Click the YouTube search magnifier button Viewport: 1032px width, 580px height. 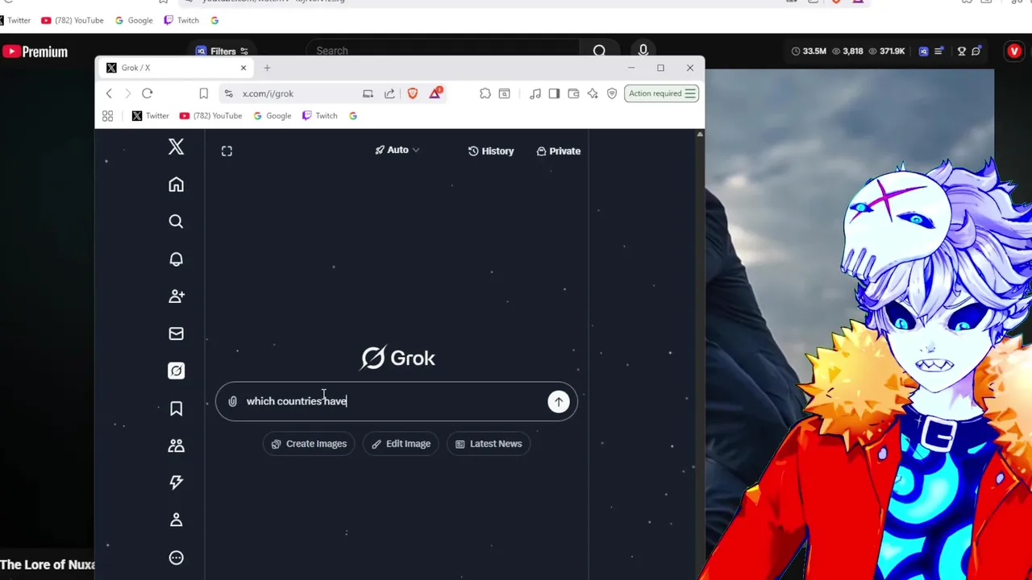click(599, 51)
